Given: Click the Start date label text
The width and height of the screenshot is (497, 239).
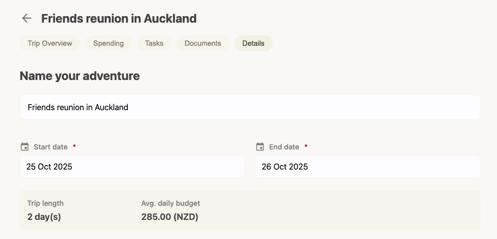Looking at the screenshot, I should [50, 147].
